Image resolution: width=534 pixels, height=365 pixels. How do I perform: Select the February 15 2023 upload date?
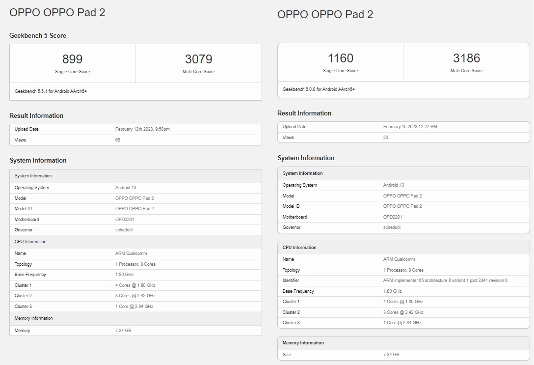(410, 127)
